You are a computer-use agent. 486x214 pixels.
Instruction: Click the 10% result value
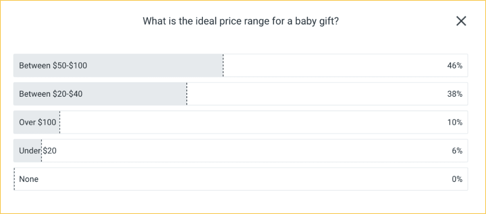(x=455, y=122)
